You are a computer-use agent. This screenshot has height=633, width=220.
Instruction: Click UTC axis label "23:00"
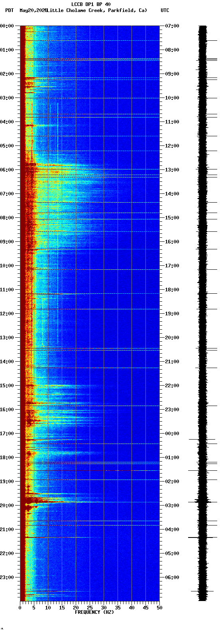pos(172,410)
